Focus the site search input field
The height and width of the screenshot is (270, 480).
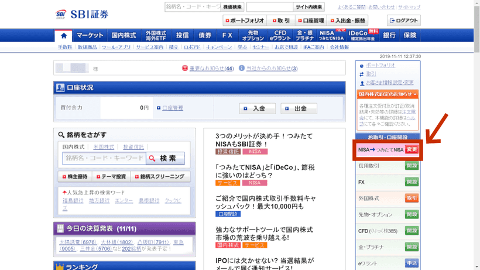click(x=270, y=6)
